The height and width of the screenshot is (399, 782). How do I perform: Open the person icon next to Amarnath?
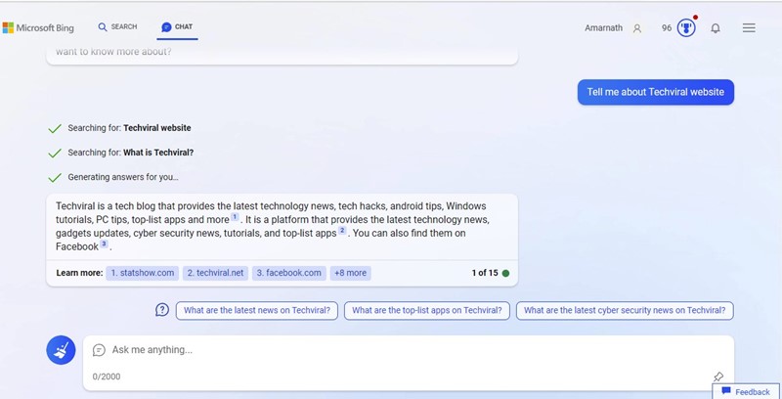[637, 28]
